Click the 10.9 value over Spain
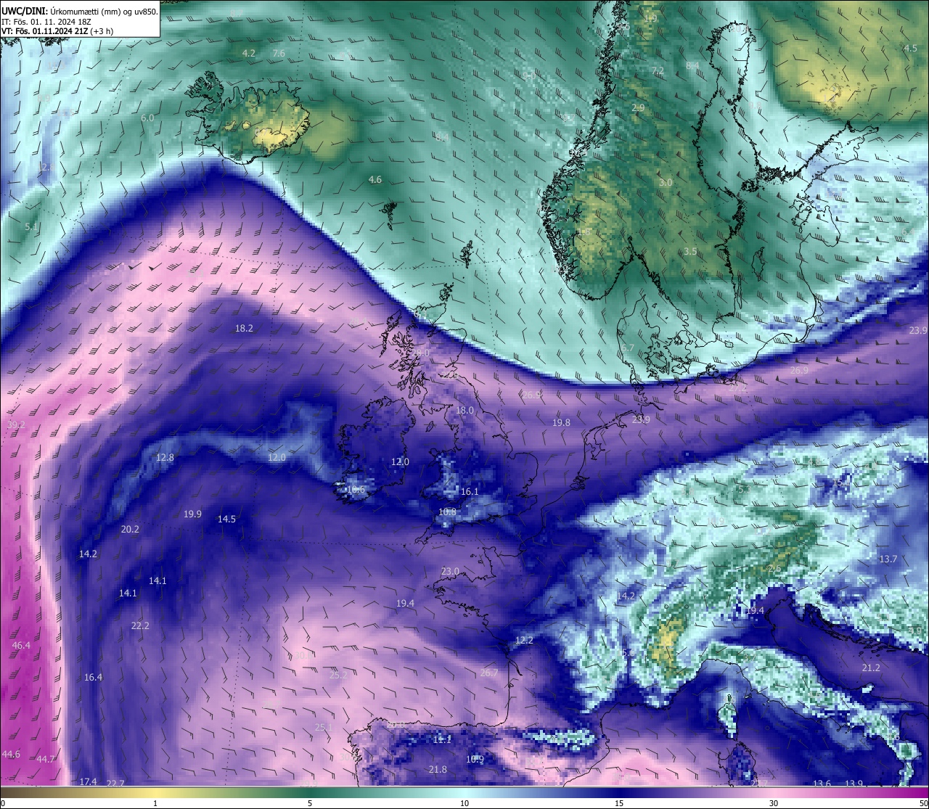This screenshot has width=929, height=809. point(475,759)
